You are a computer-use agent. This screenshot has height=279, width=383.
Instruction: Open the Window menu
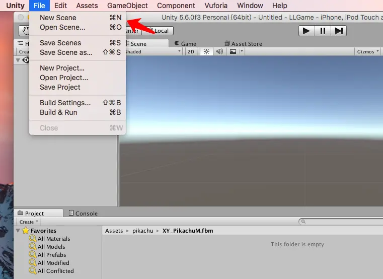point(250,6)
